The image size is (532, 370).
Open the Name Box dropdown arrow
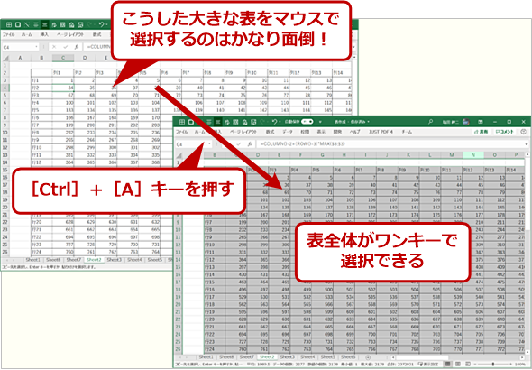click(209, 143)
